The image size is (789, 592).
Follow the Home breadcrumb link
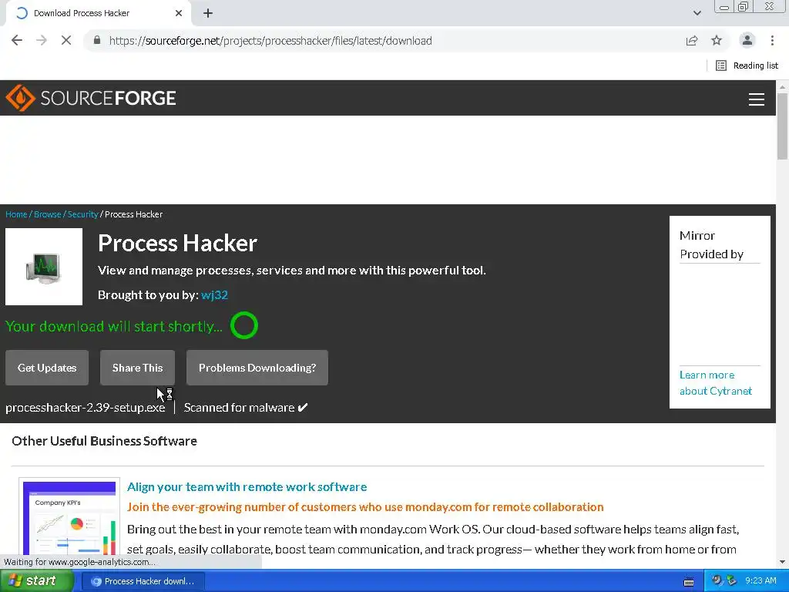click(16, 214)
